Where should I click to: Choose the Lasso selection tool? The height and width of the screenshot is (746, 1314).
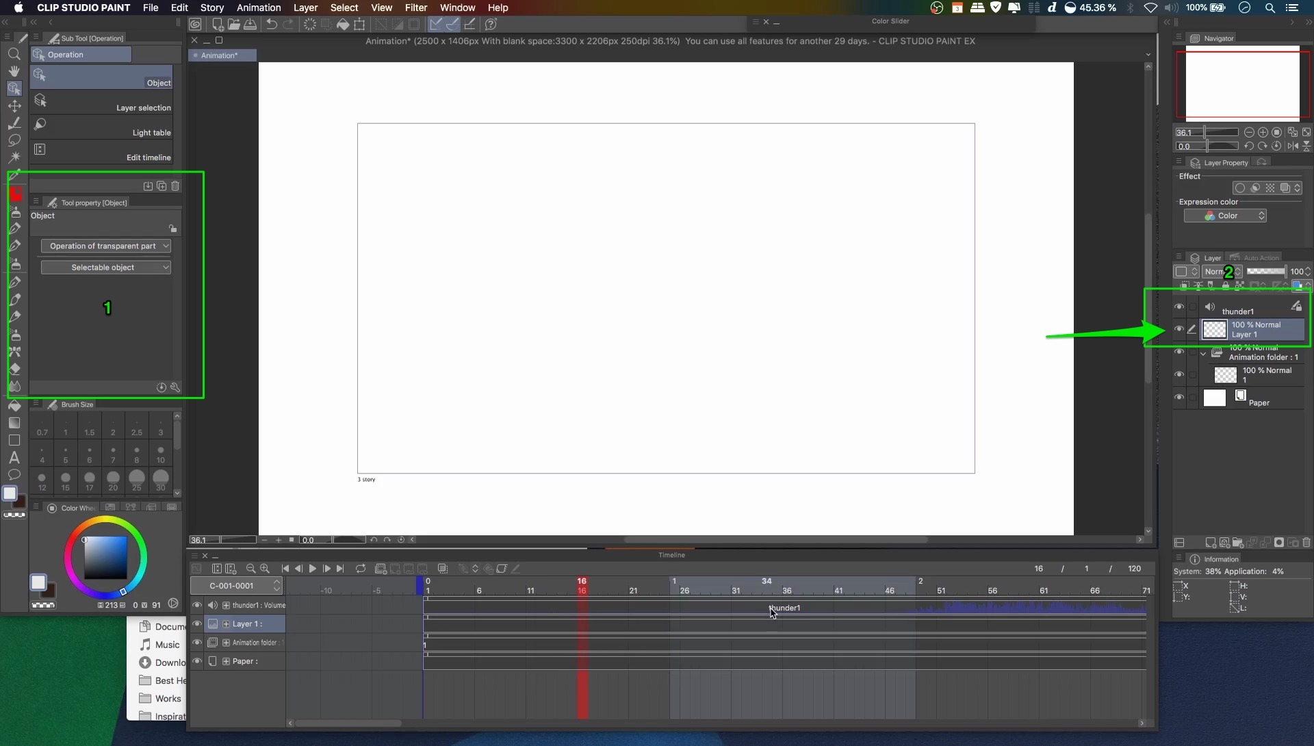(x=14, y=140)
